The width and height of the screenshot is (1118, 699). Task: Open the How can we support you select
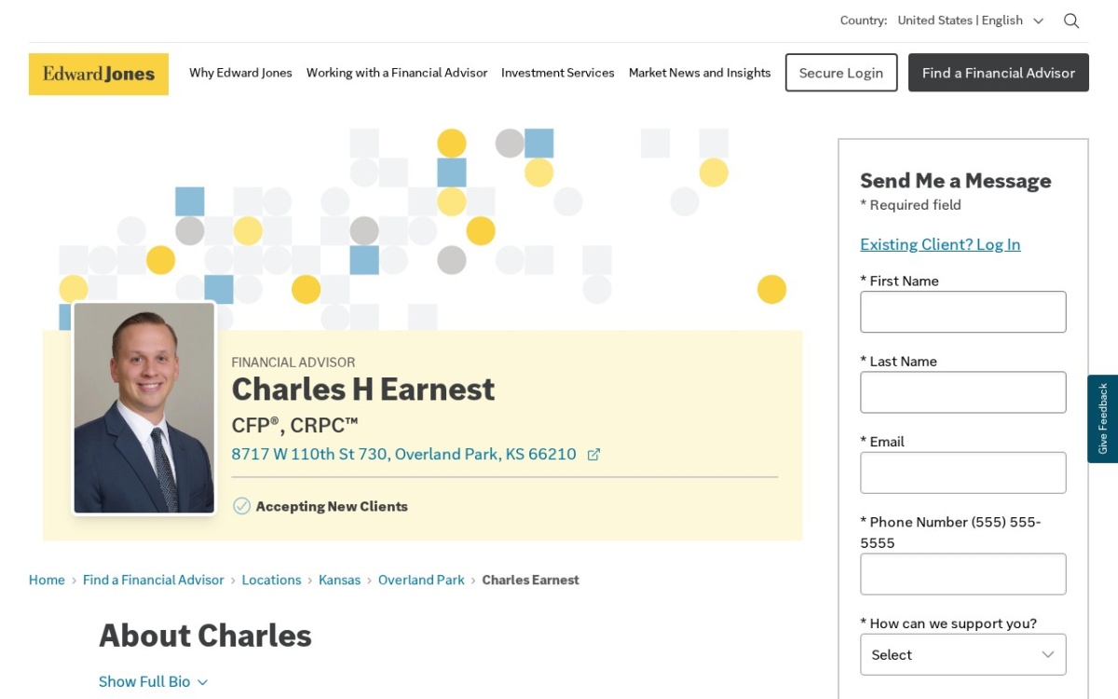click(962, 654)
